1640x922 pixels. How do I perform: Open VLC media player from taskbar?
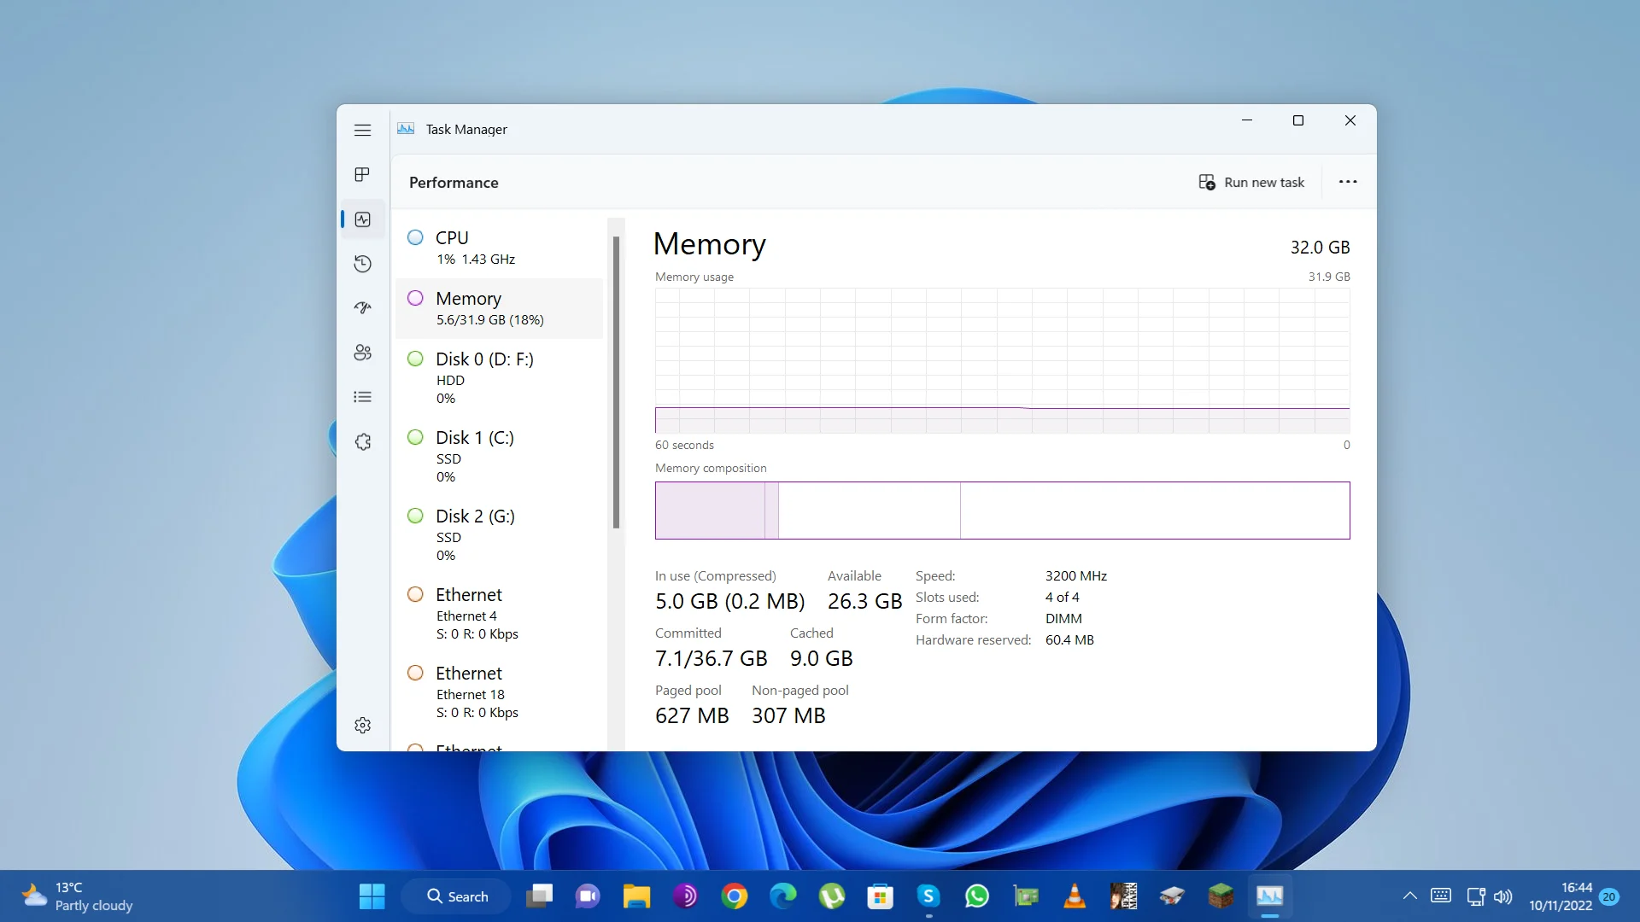(x=1075, y=896)
